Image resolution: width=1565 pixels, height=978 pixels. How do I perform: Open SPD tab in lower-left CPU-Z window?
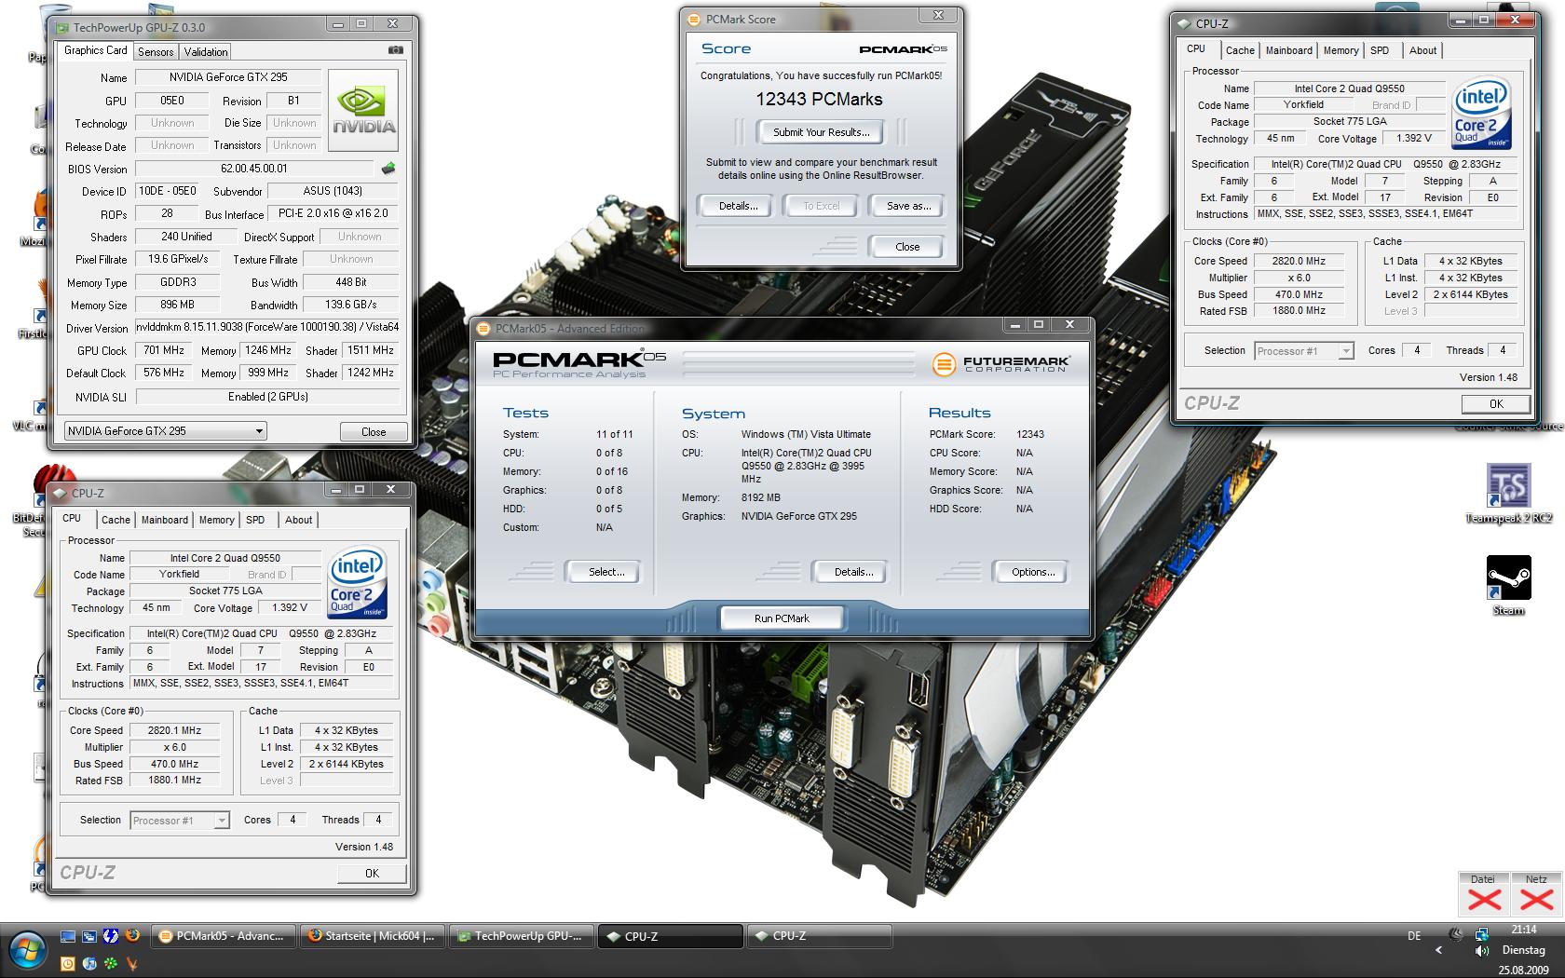[255, 520]
